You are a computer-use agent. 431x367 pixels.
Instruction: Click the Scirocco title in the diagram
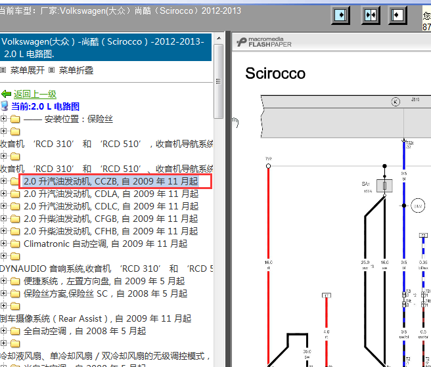[275, 74]
